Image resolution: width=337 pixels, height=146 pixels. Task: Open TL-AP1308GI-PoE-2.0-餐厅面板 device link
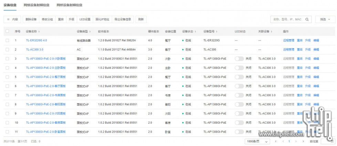tap(46, 77)
